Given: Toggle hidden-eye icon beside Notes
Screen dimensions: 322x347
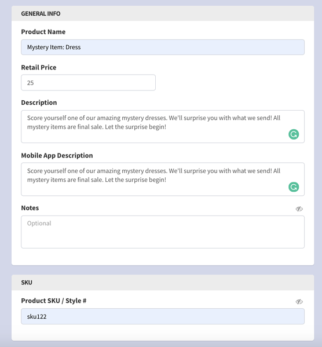Looking at the screenshot, I should point(299,209).
